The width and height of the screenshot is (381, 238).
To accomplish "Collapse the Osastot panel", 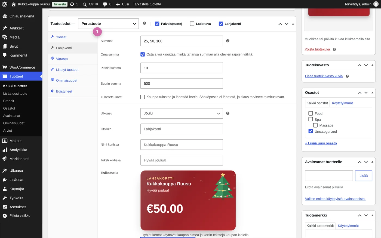I will 373,93.
